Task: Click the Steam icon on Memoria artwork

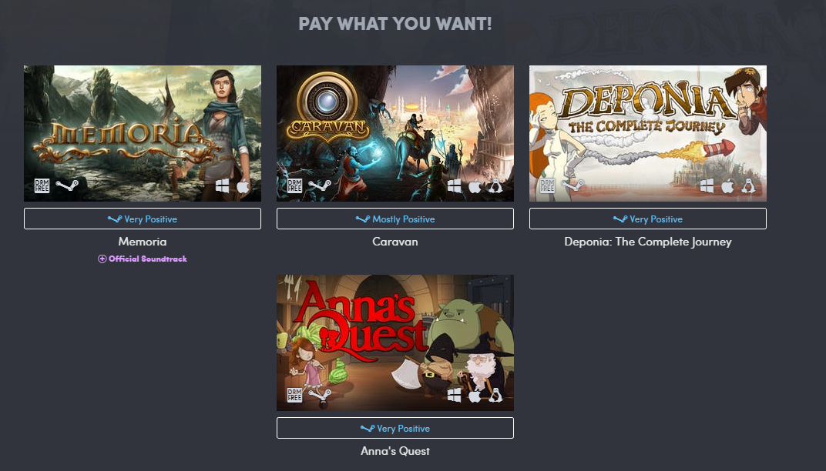Action: (x=67, y=185)
